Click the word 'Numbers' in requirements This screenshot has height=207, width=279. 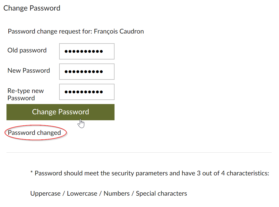pyautogui.click(x=117, y=193)
